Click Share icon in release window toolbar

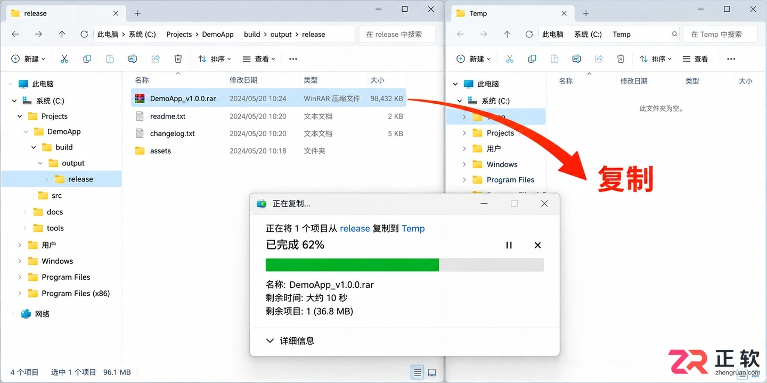[156, 59]
